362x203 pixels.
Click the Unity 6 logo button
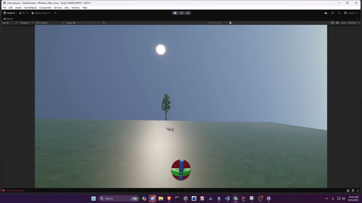[9, 13]
